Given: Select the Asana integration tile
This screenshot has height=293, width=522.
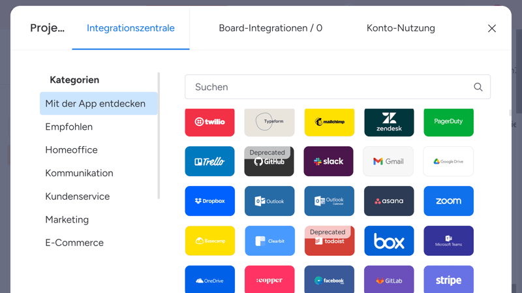Looking at the screenshot, I should click(389, 201).
